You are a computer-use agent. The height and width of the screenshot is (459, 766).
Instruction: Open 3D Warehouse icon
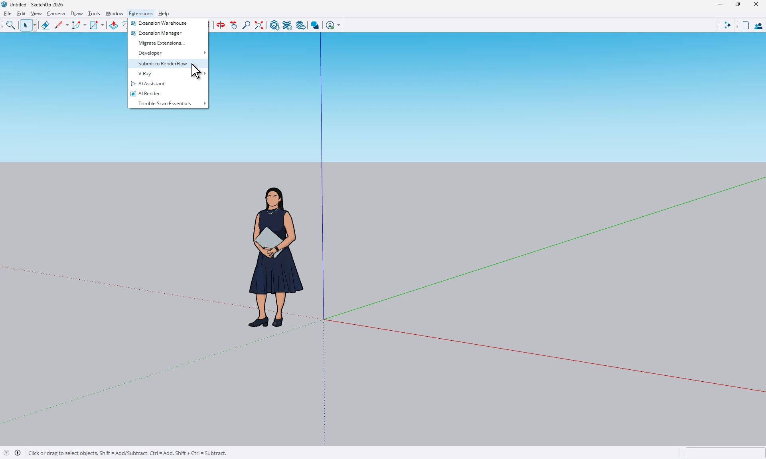pos(274,25)
